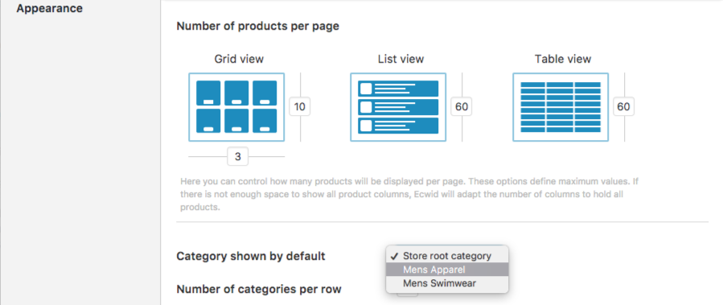This screenshot has width=723, height=305.
Task: Click the 'Grid view' caption text
Action: (x=239, y=59)
